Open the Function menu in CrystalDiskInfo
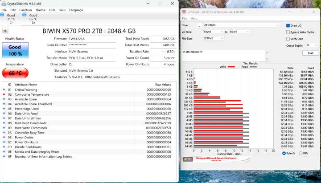321x183 pixels. [x=25, y=10]
